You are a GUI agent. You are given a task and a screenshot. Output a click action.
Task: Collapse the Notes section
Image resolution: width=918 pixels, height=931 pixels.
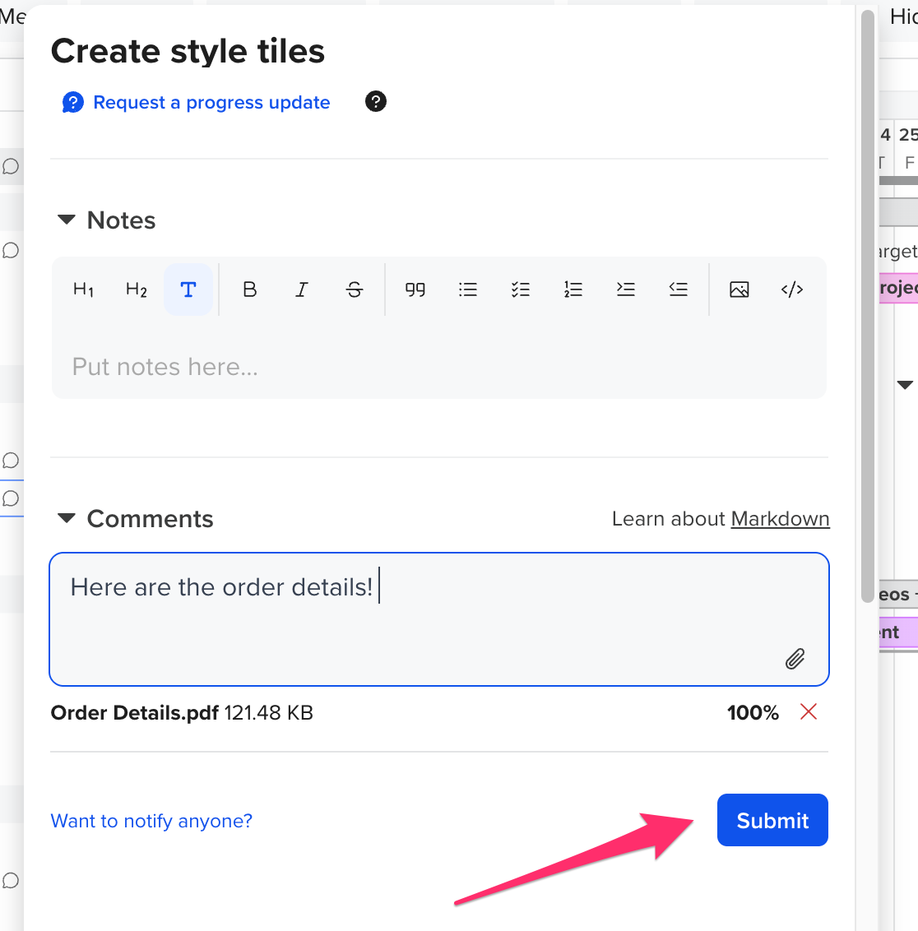click(x=67, y=220)
